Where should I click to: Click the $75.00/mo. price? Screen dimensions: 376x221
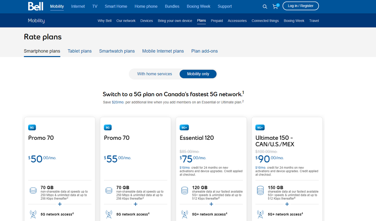(193, 159)
